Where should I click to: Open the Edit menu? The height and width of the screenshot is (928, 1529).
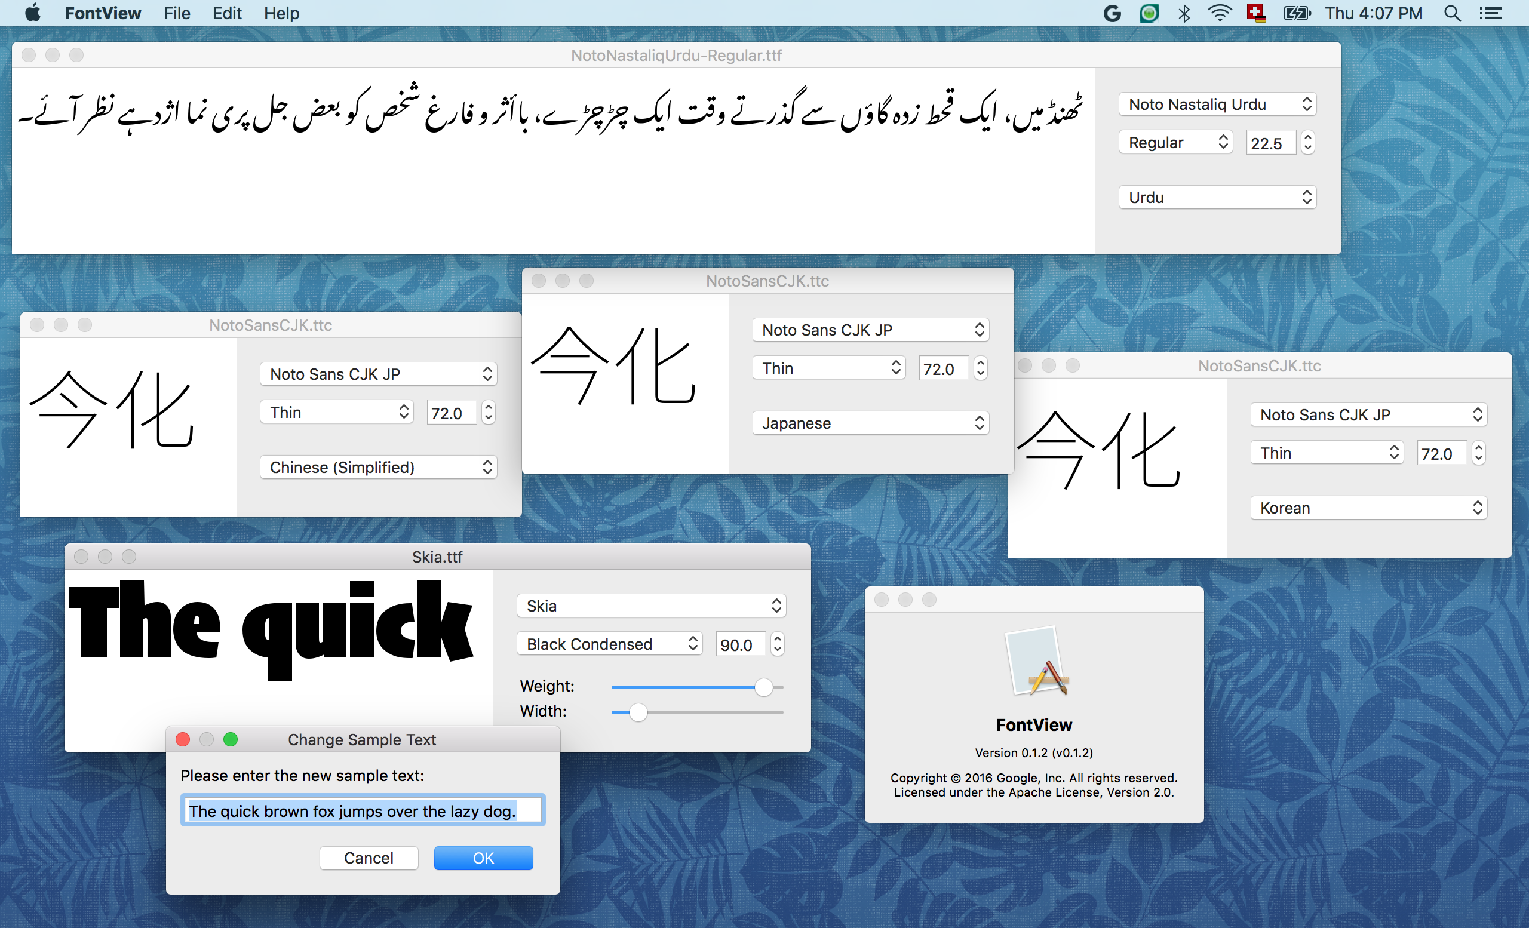pyautogui.click(x=226, y=13)
